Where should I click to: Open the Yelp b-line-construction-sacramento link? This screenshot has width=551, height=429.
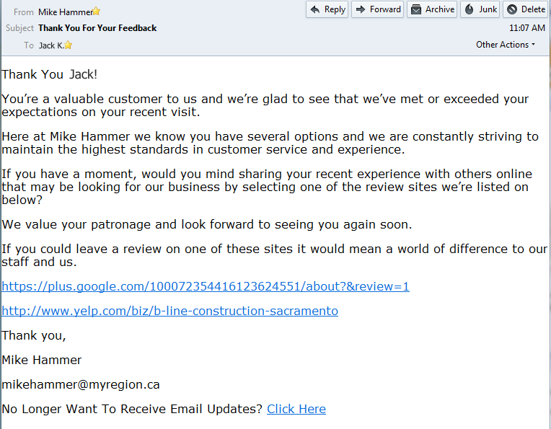(169, 311)
